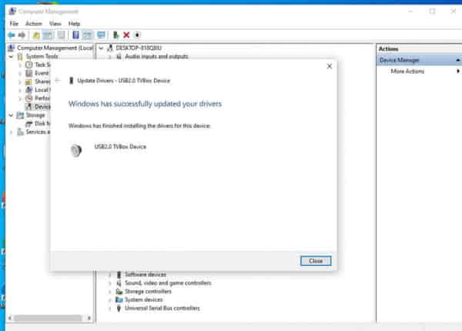Open More Actions submenu arrow

click(458, 71)
